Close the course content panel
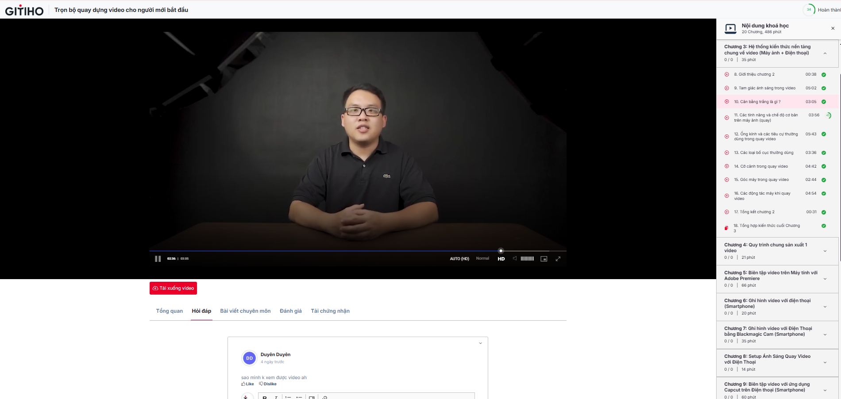Image resolution: width=841 pixels, height=399 pixels. point(833,28)
